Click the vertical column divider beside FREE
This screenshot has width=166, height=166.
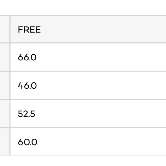tap(10, 29)
